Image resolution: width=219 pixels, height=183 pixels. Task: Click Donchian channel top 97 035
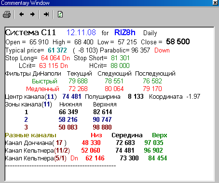point(154,143)
